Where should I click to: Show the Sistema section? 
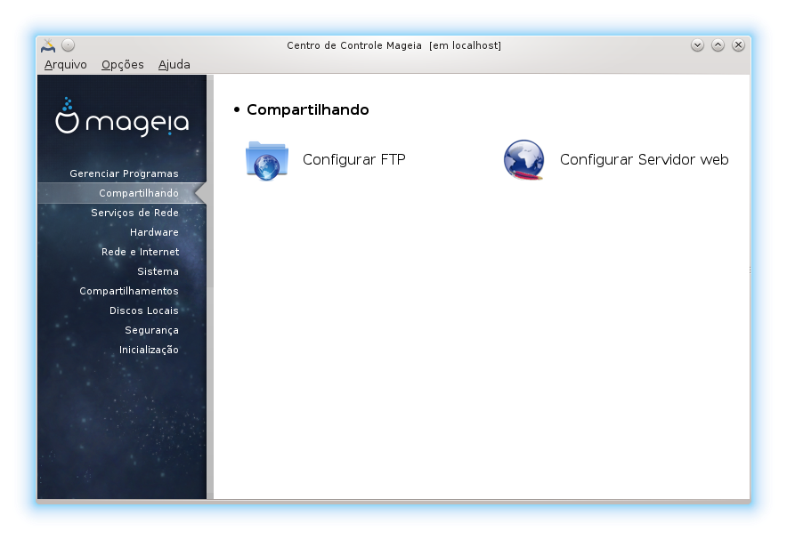pos(158,271)
